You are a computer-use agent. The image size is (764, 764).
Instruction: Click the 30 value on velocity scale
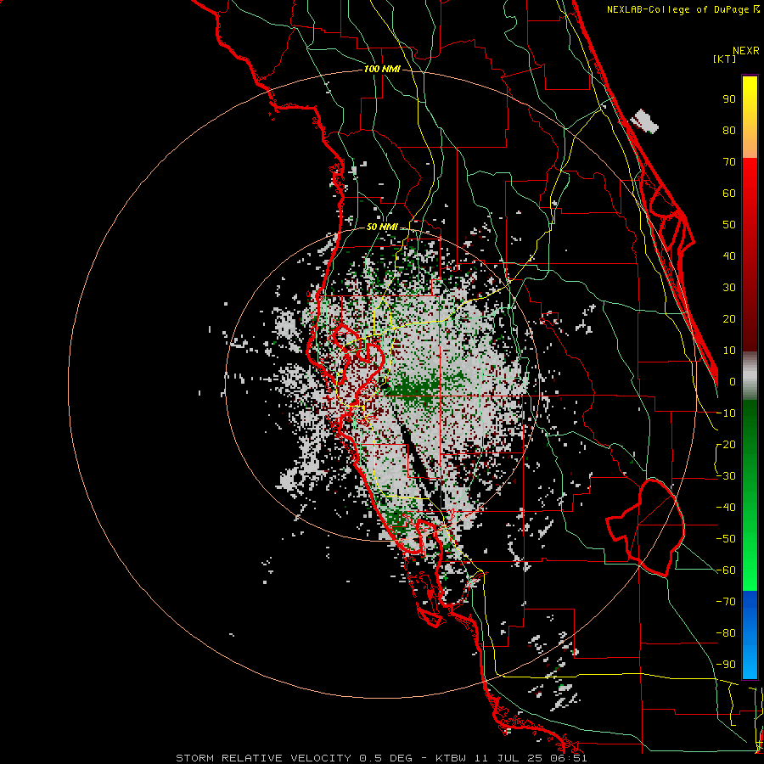point(729,288)
